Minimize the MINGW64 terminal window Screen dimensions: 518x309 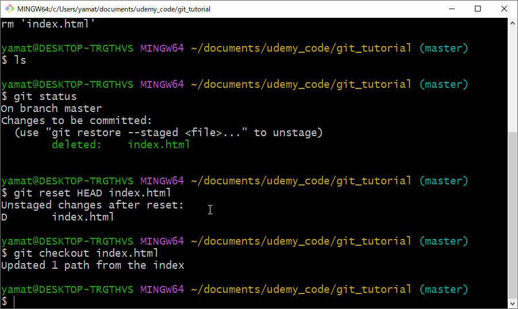452,9
